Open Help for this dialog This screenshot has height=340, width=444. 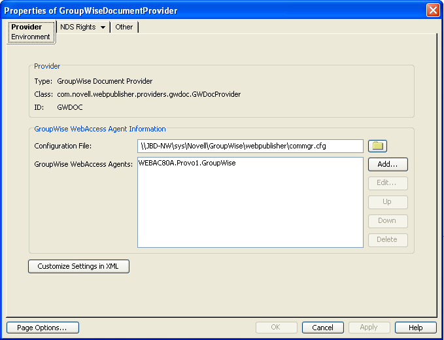pos(416,328)
